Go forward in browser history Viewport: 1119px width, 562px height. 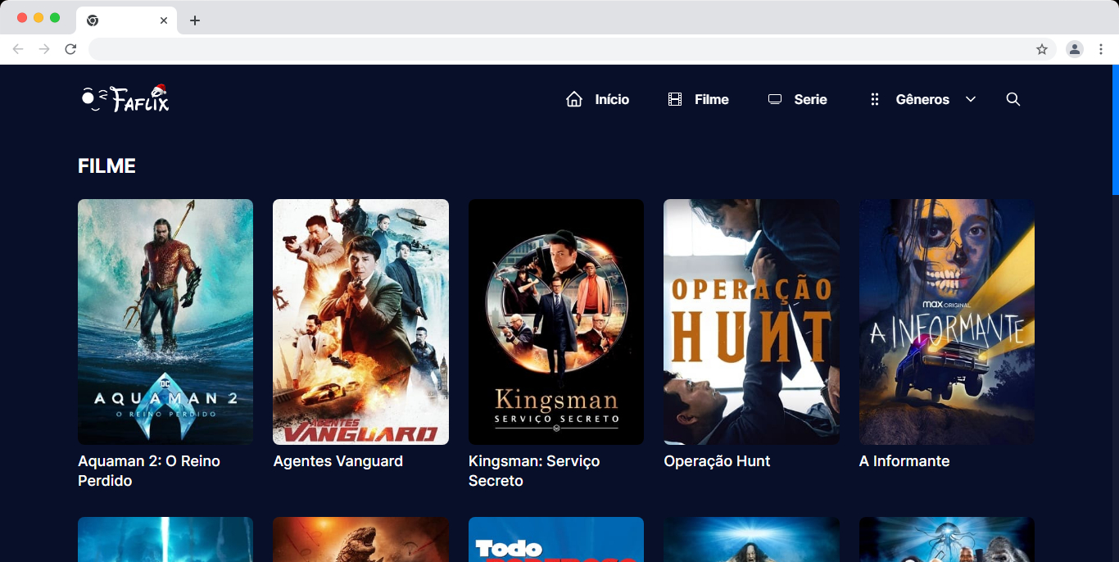(44, 49)
